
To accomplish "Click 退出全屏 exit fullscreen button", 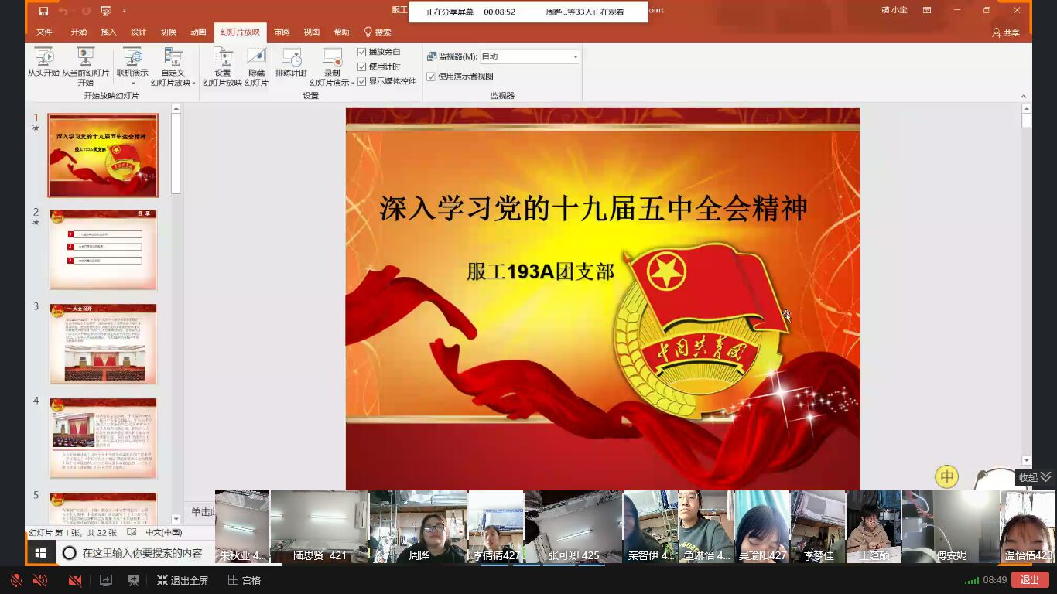I will click(x=183, y=580).
